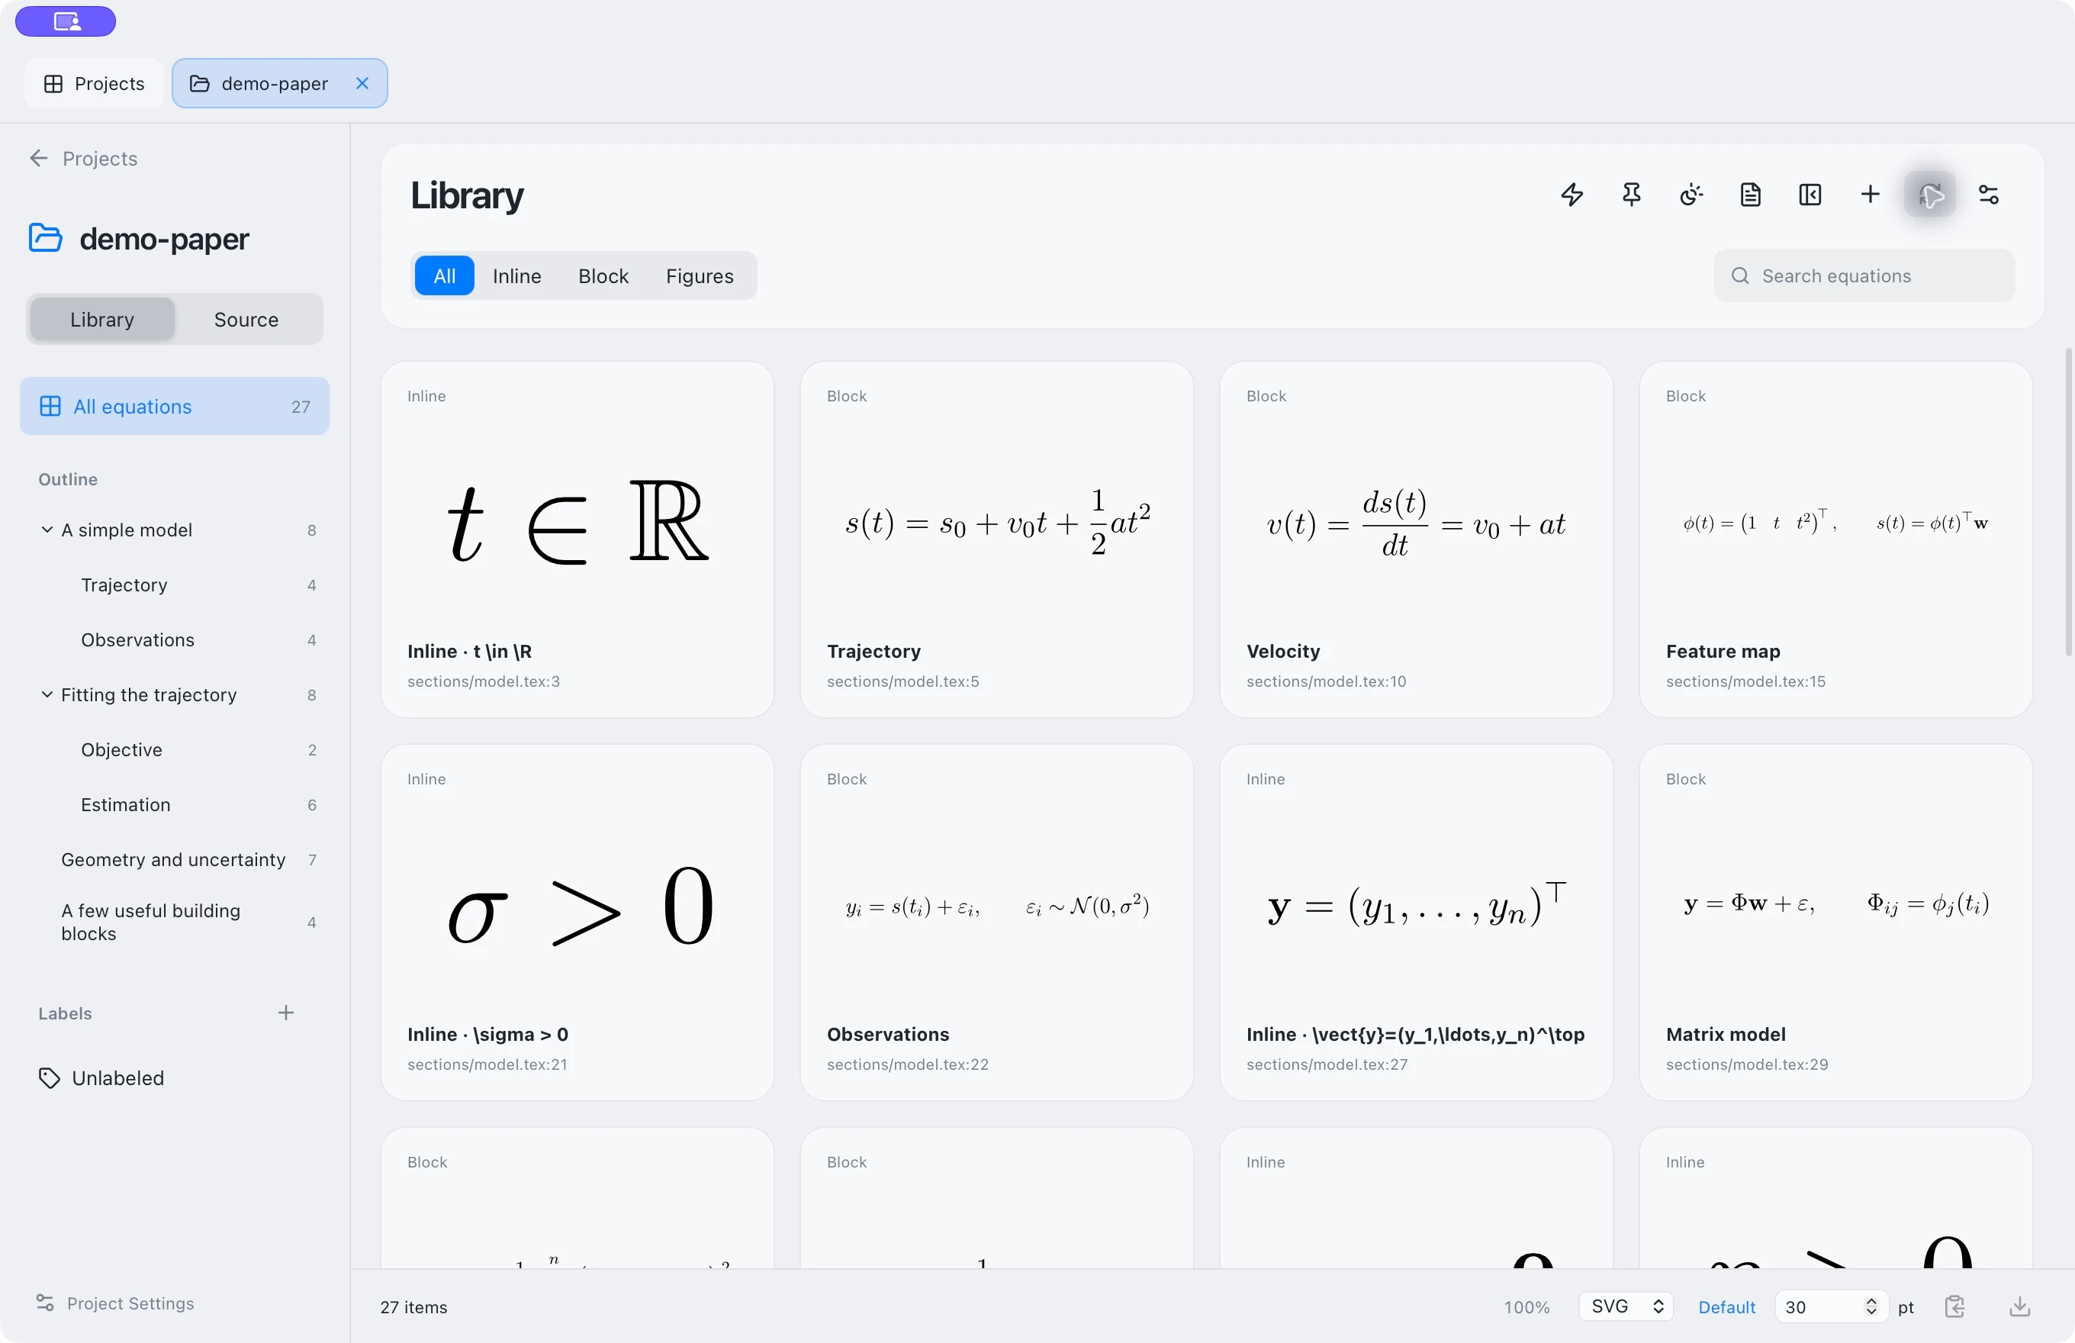Click the lightning bolt icon in Library toolbar
The image size is (2075, 1343).
[1572, 195]
